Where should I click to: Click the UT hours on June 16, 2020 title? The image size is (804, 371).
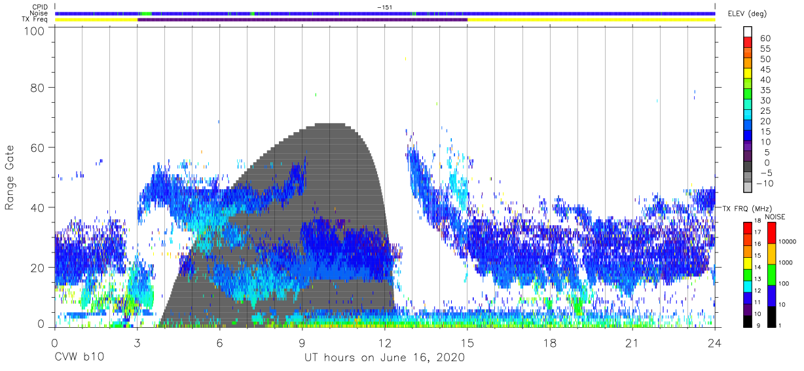tap(384, 357)
